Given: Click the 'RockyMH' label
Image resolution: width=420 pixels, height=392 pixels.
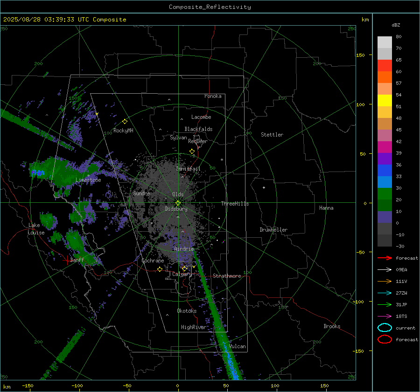Looking at the screenshot, I should coord(123,131).
